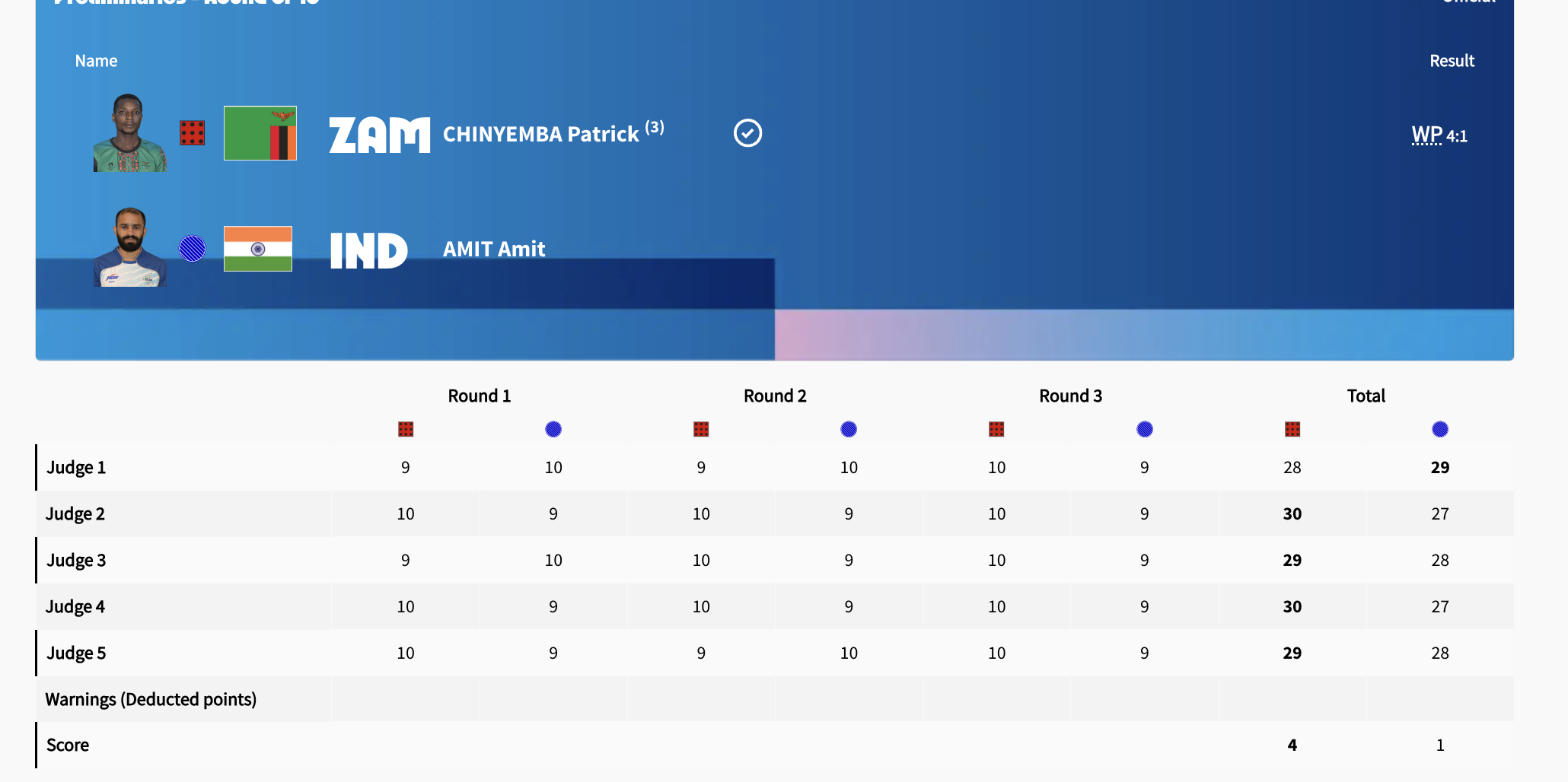Click the red corner icon under Total
Screen dimensions: 1568x782
pos(1292,429)
